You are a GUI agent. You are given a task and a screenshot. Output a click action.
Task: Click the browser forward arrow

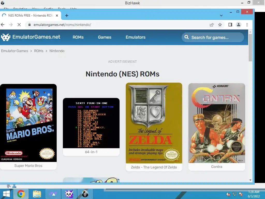tap(11, 25)
